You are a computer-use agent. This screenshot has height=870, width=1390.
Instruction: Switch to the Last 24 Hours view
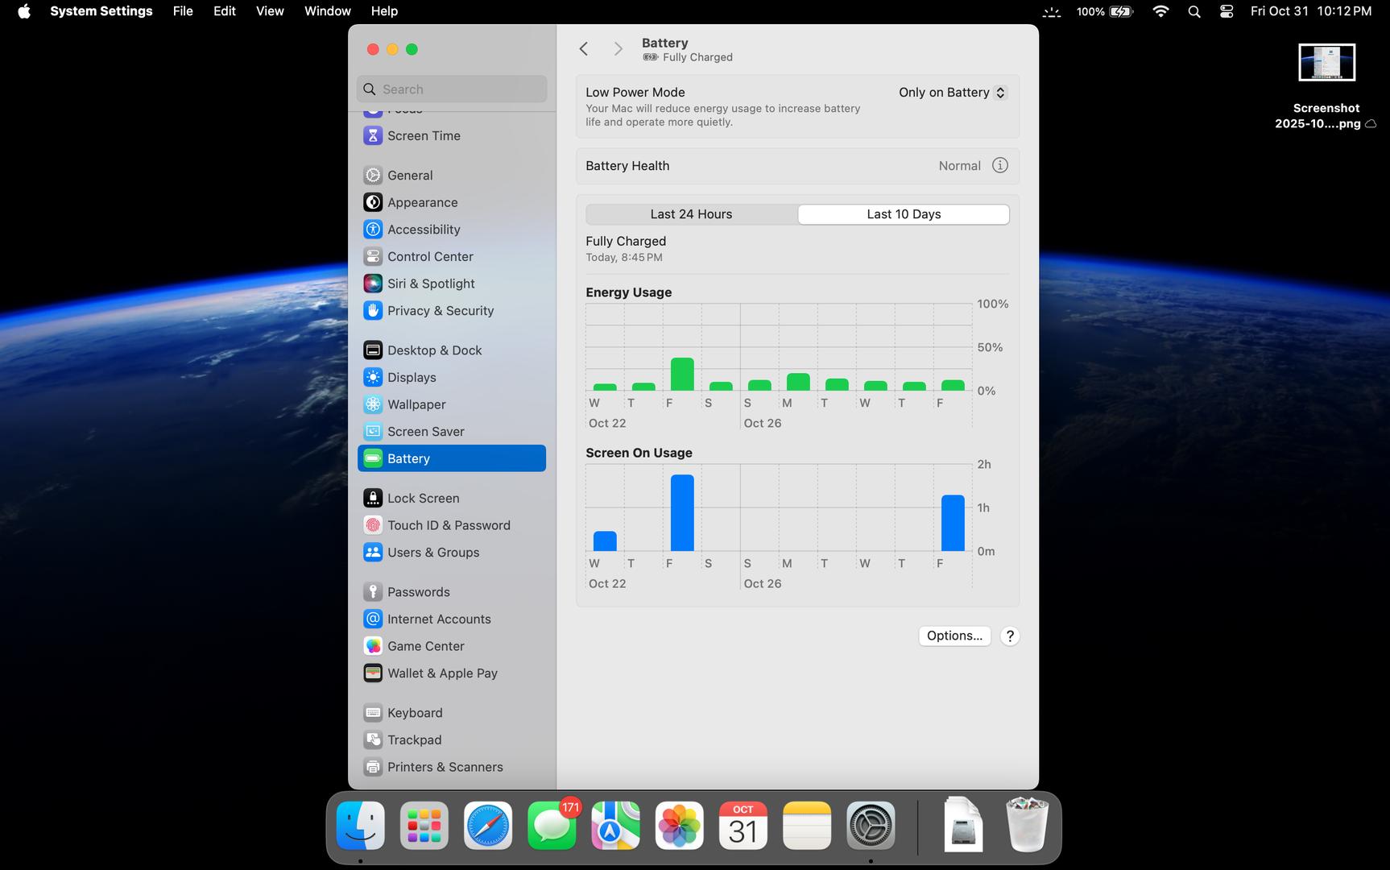click(x=691, y=214)
